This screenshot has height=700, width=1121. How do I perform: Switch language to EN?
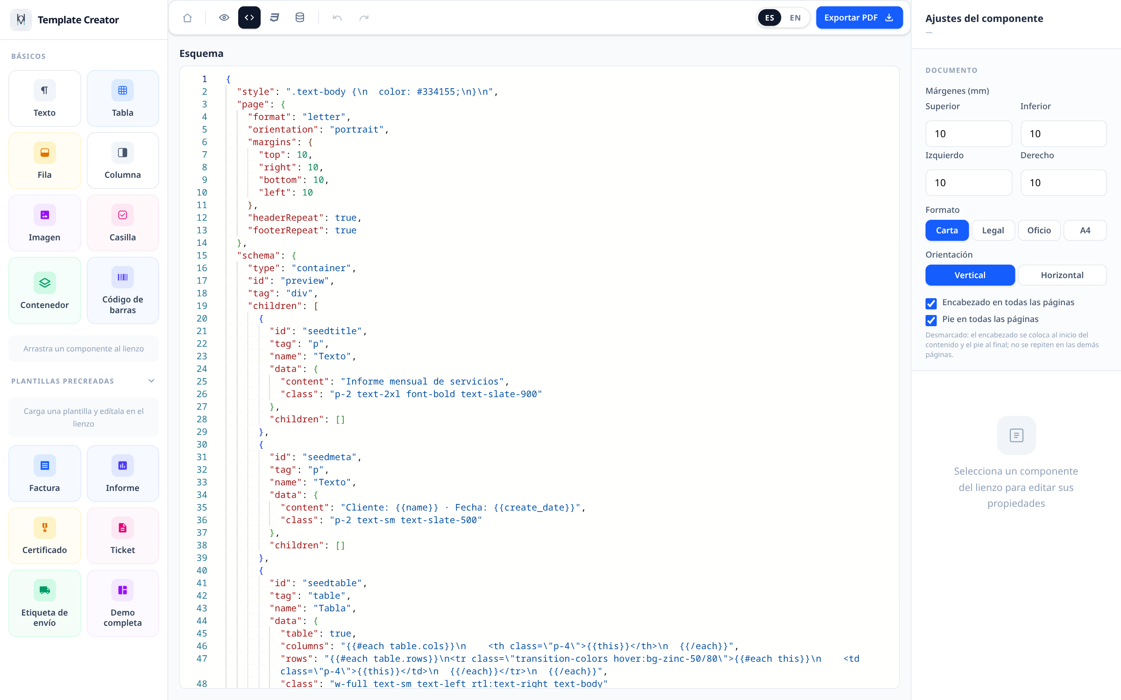[x=795, y=18]
